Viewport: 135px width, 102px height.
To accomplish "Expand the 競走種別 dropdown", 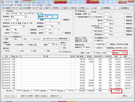I will (x=58, y=23).
